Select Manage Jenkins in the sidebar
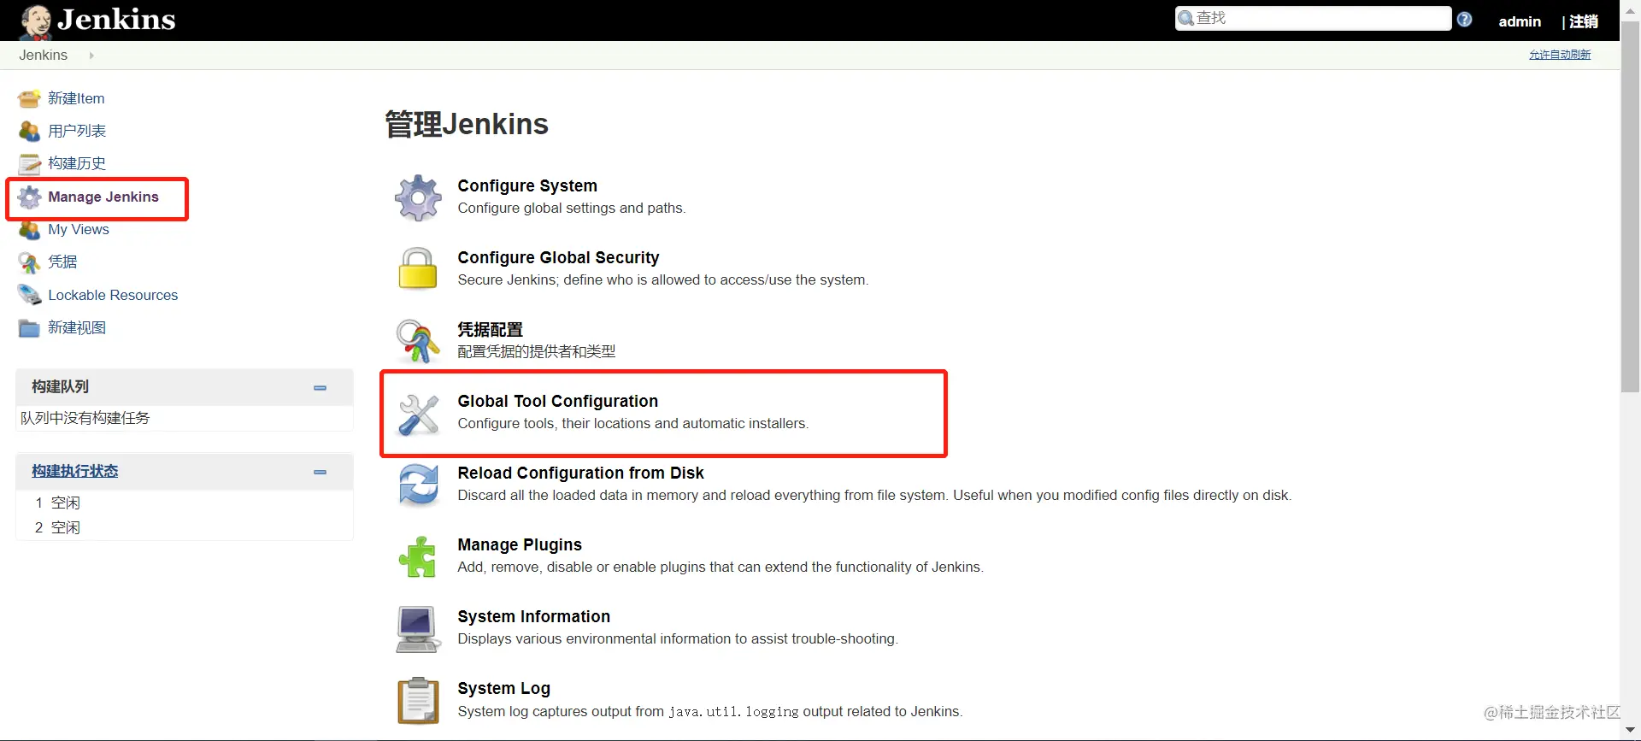This screenshot has width=1641, height=741. (103, 197)
